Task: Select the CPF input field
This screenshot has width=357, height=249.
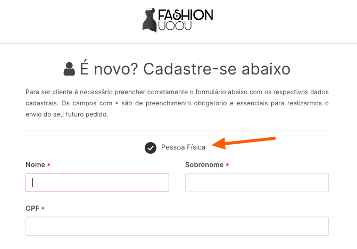Action: coord(177,226)
